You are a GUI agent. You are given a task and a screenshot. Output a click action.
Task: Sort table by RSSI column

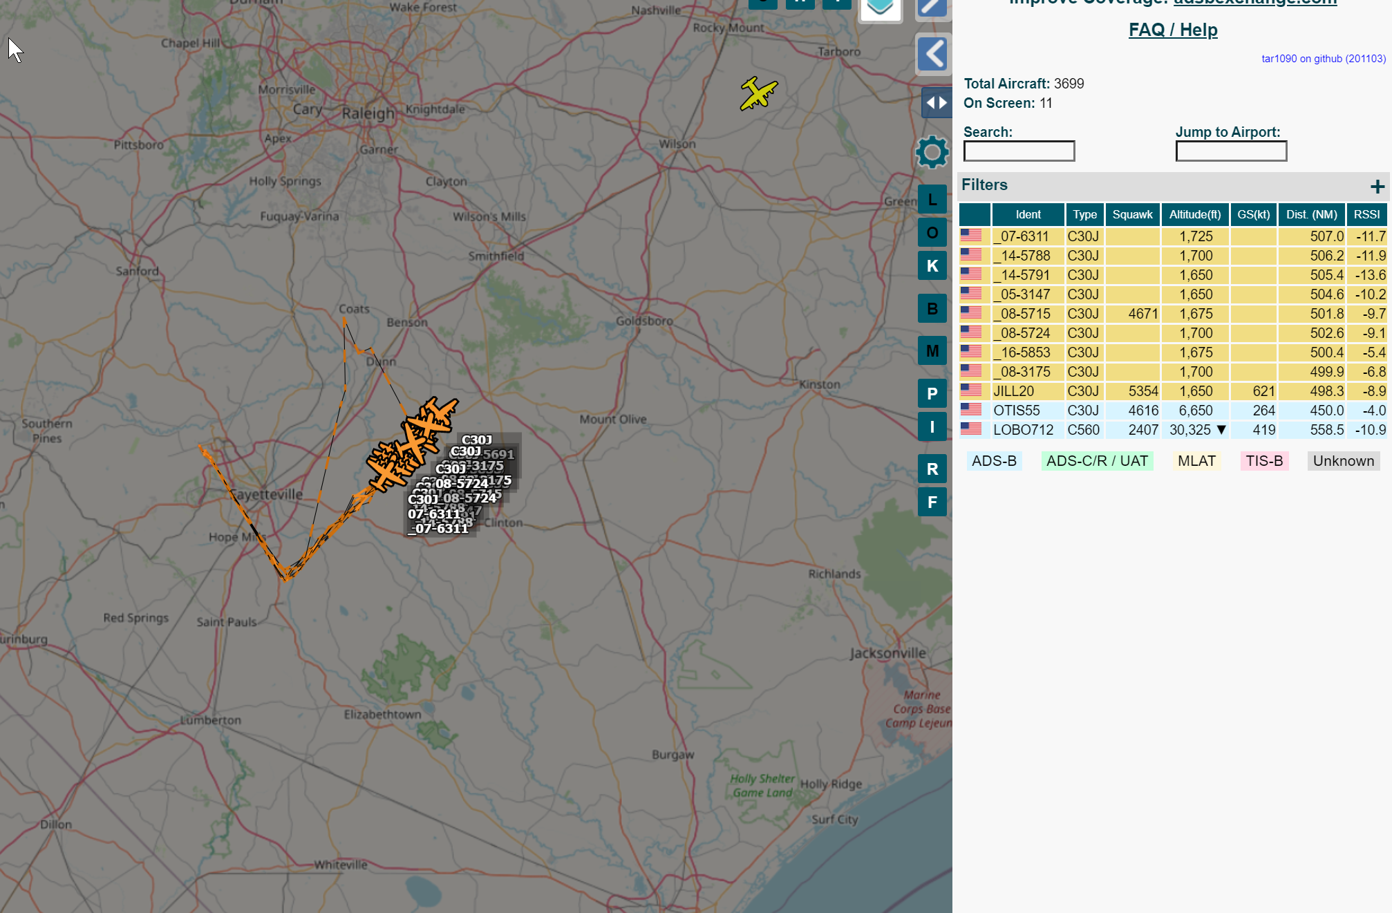click(1366, 215)
